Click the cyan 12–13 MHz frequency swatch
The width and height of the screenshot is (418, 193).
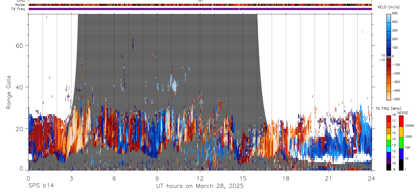(388, 149)
